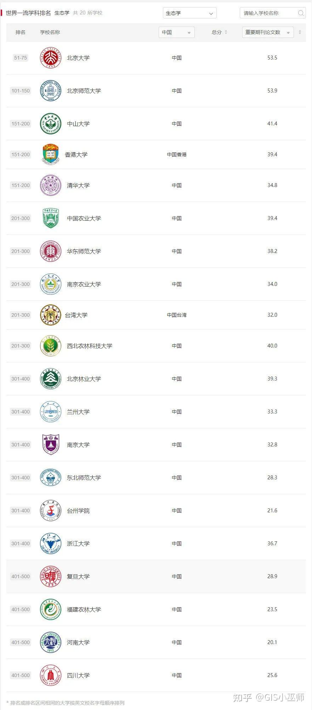Open 西北农林科技大学 school link
This screenshot has height=710, width=312.
[x=90, y=346]
